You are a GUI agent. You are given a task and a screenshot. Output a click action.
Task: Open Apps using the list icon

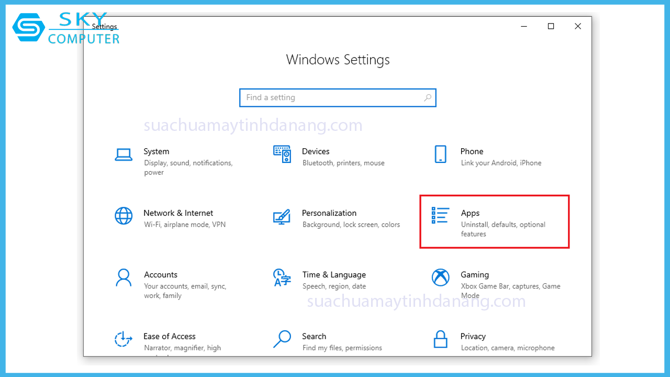(x=440, y=216)
